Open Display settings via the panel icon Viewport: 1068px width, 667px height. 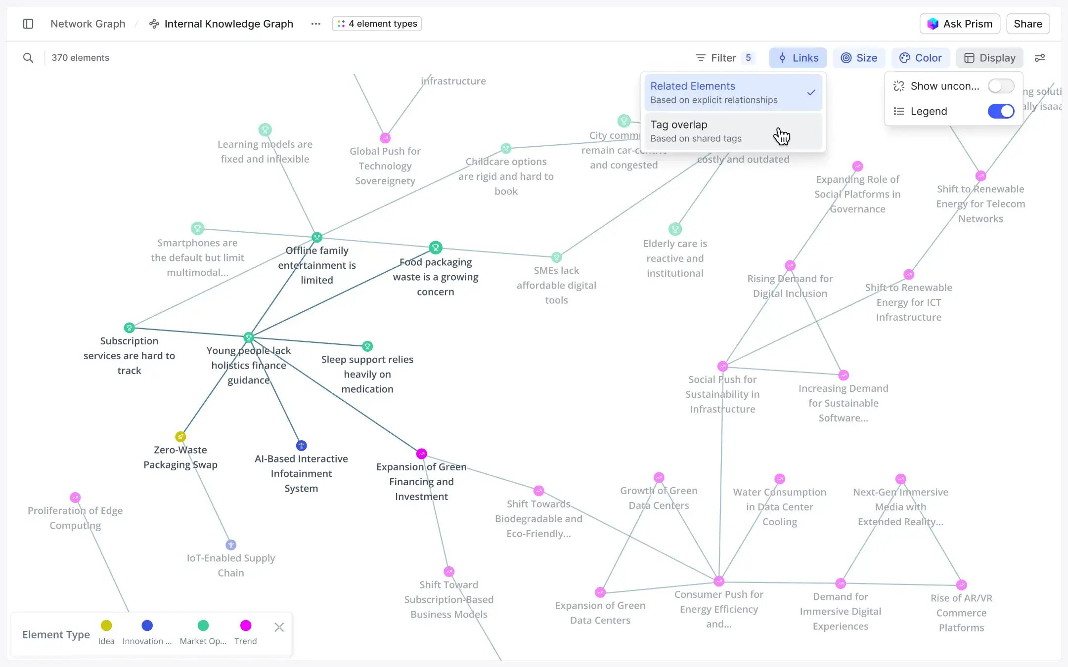point(970,58)
